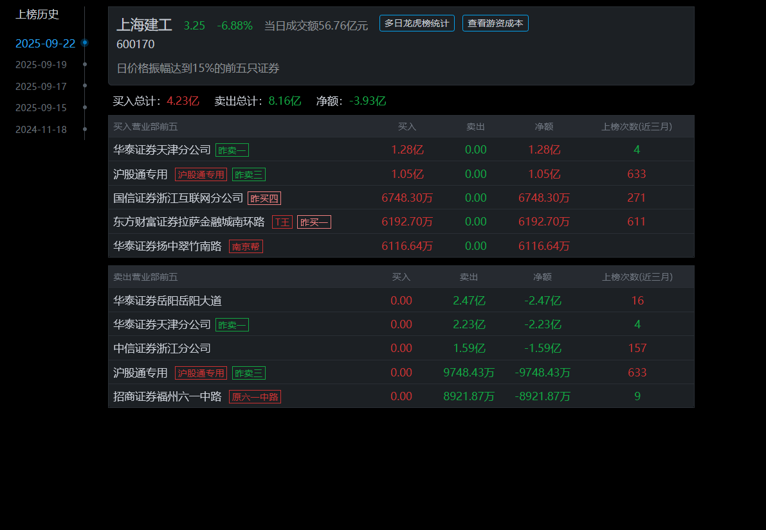Click the 昨卖三 tag in the buy table
766x530 pixels.
coord(249,175)
